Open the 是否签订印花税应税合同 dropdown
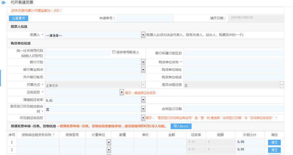293x155 pixels. pos(143,109)
